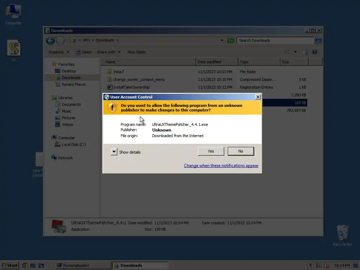Click Downloads in the address breadcrumb
The width and height of the screenshot is (360, 270).
105,40
